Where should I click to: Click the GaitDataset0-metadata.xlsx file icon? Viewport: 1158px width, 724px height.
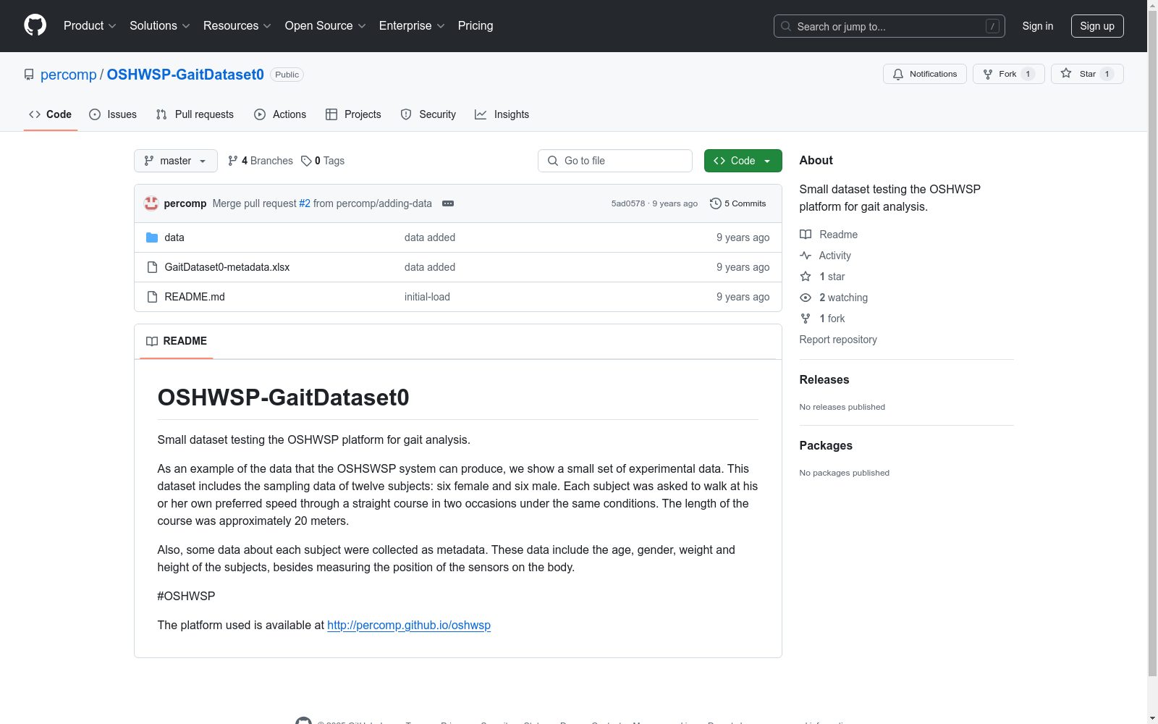[x=152, y=267]
